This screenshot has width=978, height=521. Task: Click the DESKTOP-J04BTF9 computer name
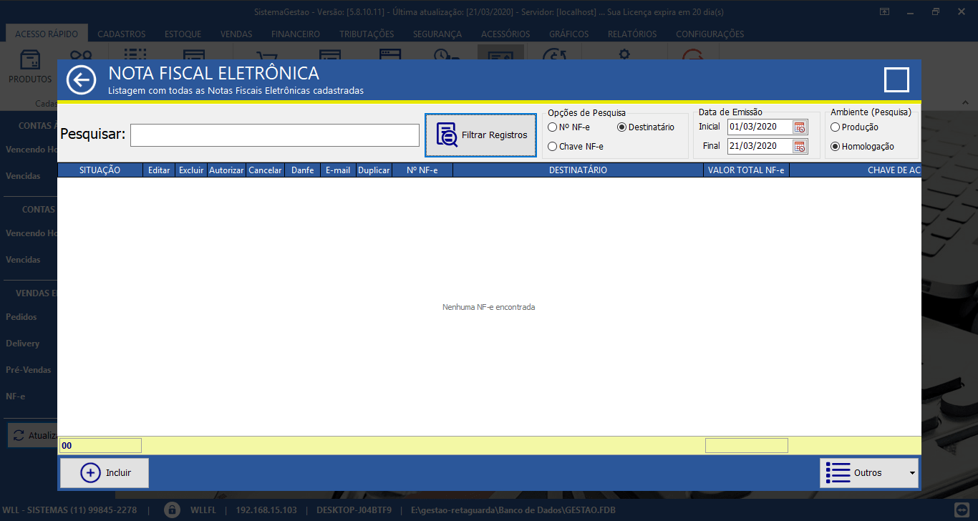354,510
